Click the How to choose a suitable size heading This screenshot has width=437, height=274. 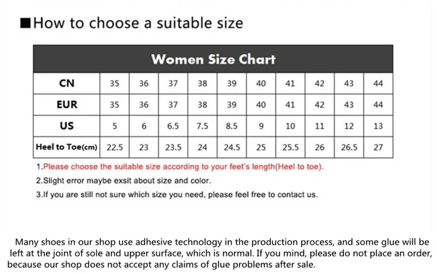click(138, 23)
